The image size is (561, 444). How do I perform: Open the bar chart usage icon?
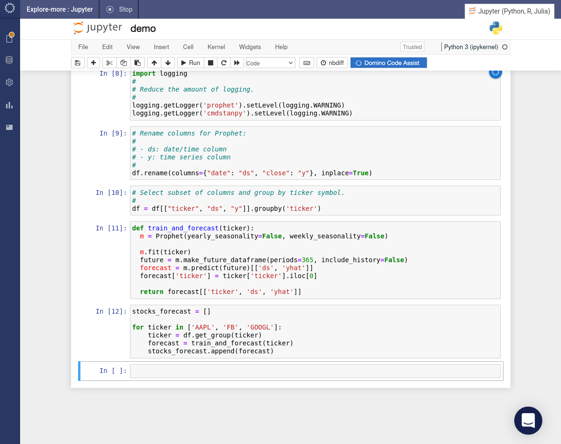[x=9, y=105]
